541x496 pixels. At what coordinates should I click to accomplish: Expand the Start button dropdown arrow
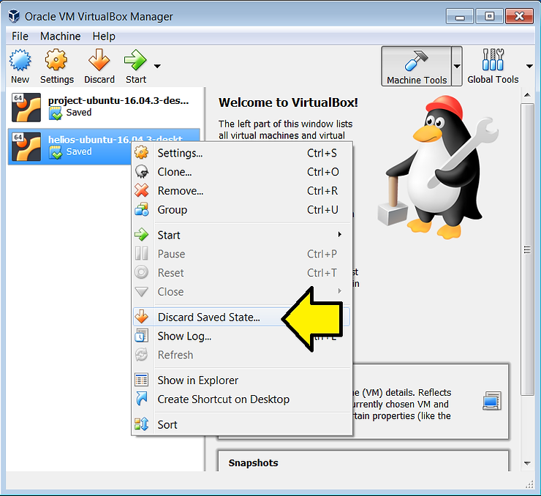click(x=157, y=66)
